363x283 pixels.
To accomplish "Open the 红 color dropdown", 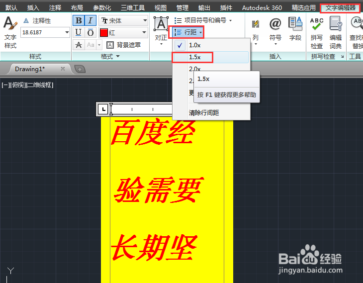I will (123, 32).
